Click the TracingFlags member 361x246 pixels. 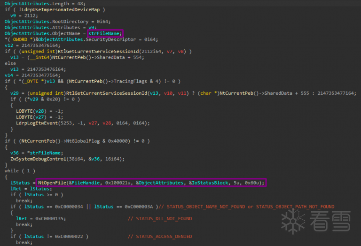coord(130,81)
